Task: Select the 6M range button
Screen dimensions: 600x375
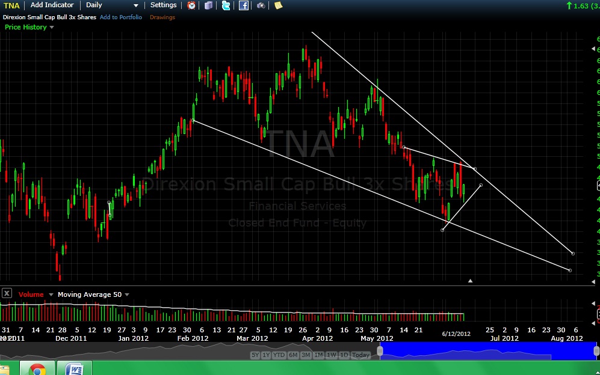Action: tap(293, 355)
